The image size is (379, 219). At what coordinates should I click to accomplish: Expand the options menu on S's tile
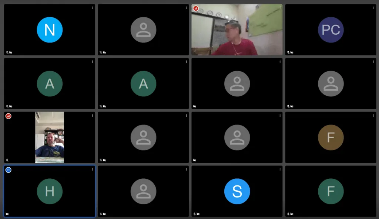tap(280, 169)
